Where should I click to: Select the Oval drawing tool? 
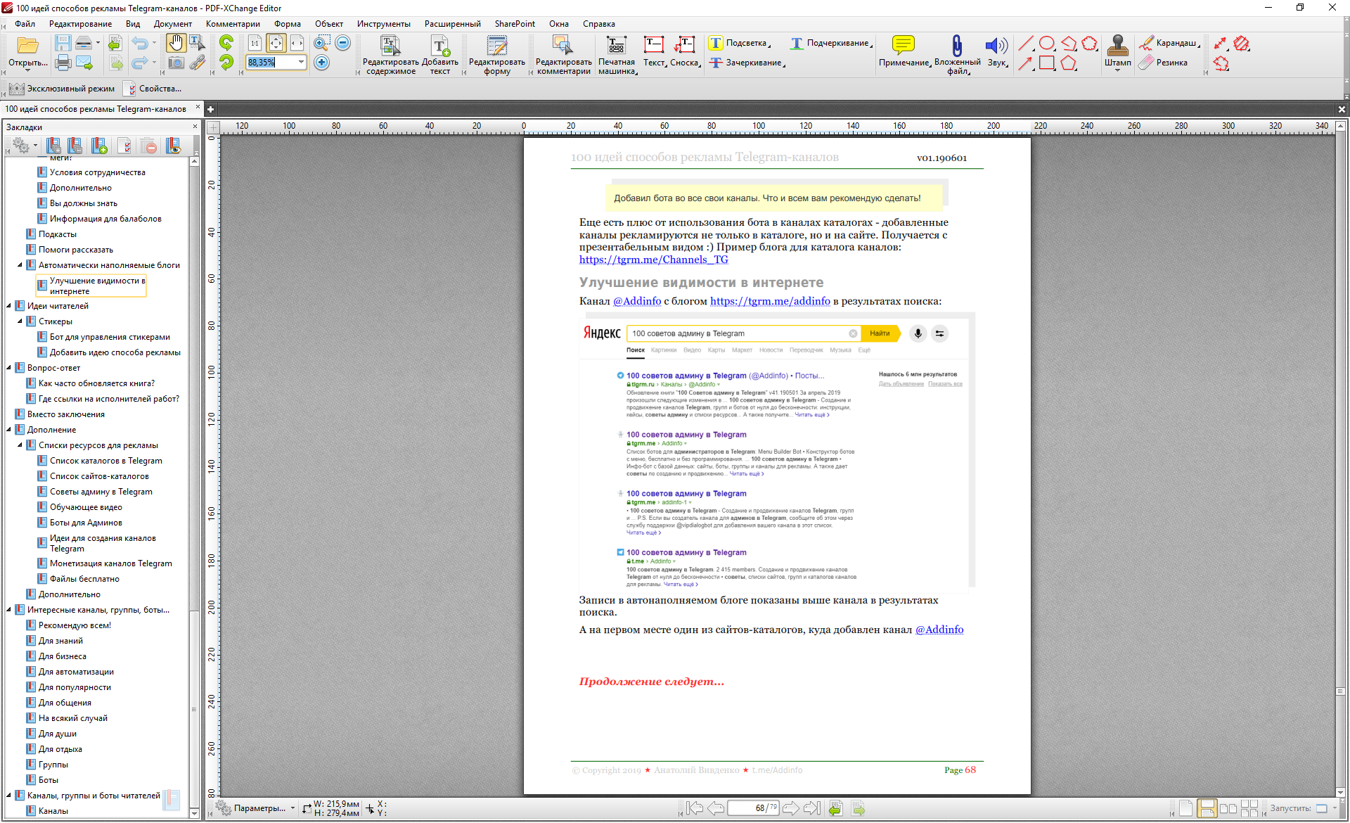(x=1047, y=44)
